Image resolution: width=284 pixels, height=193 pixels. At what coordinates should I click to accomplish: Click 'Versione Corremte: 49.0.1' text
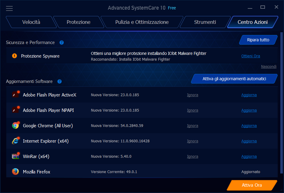(114, 172)
